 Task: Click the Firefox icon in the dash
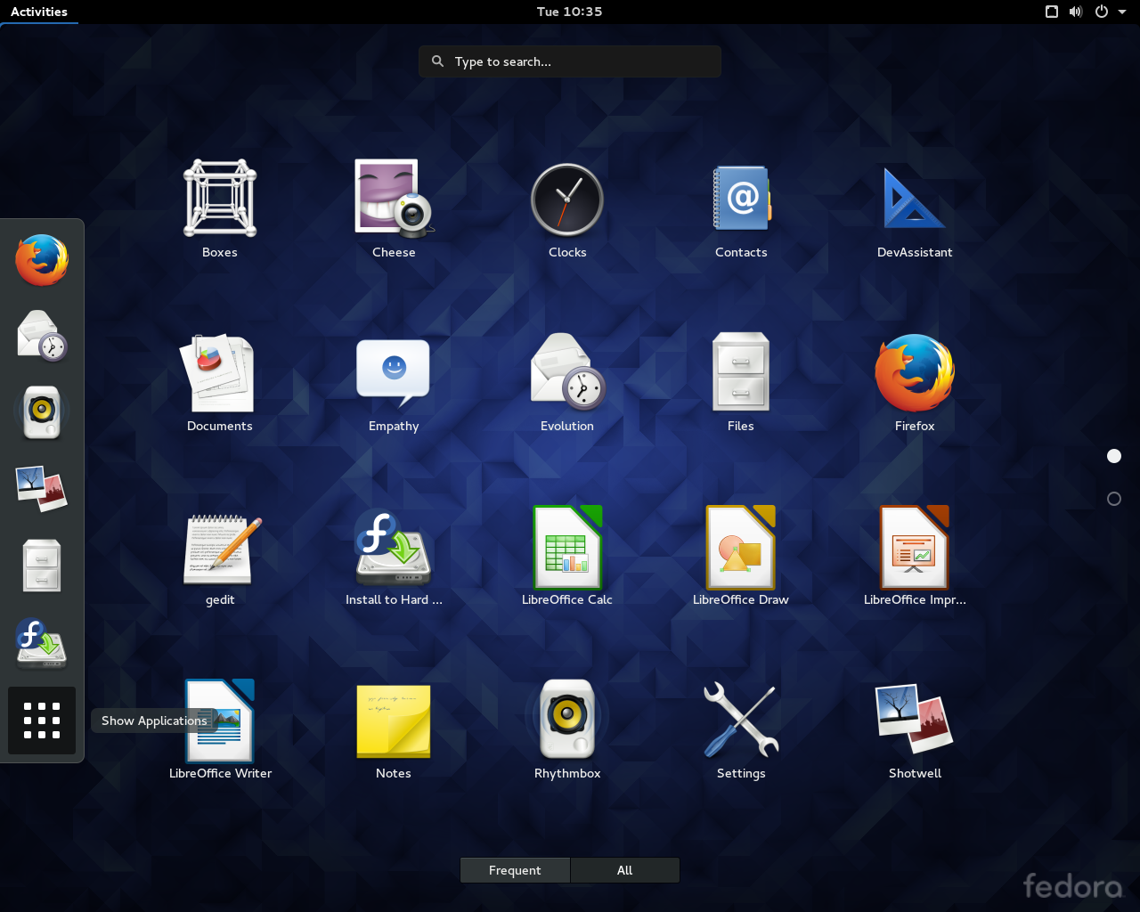point(42,260)
